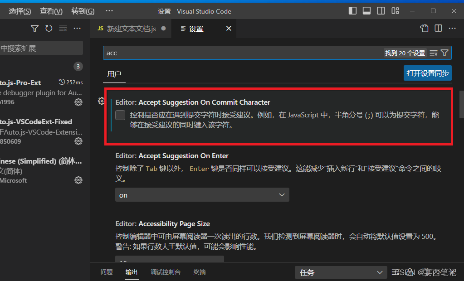Manage Chinese Simplified language pack gear
This screenshot has width=464, height=281.
click(78, 180)
